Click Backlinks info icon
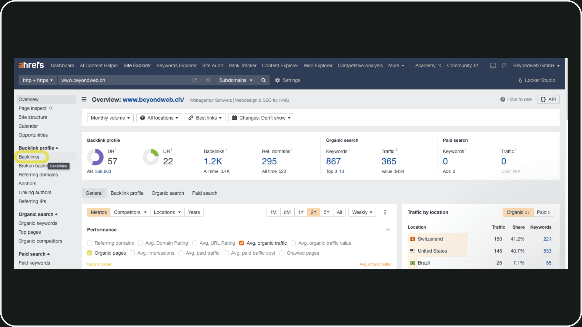This screenshot has height=327, width=582. coord(226,150)
